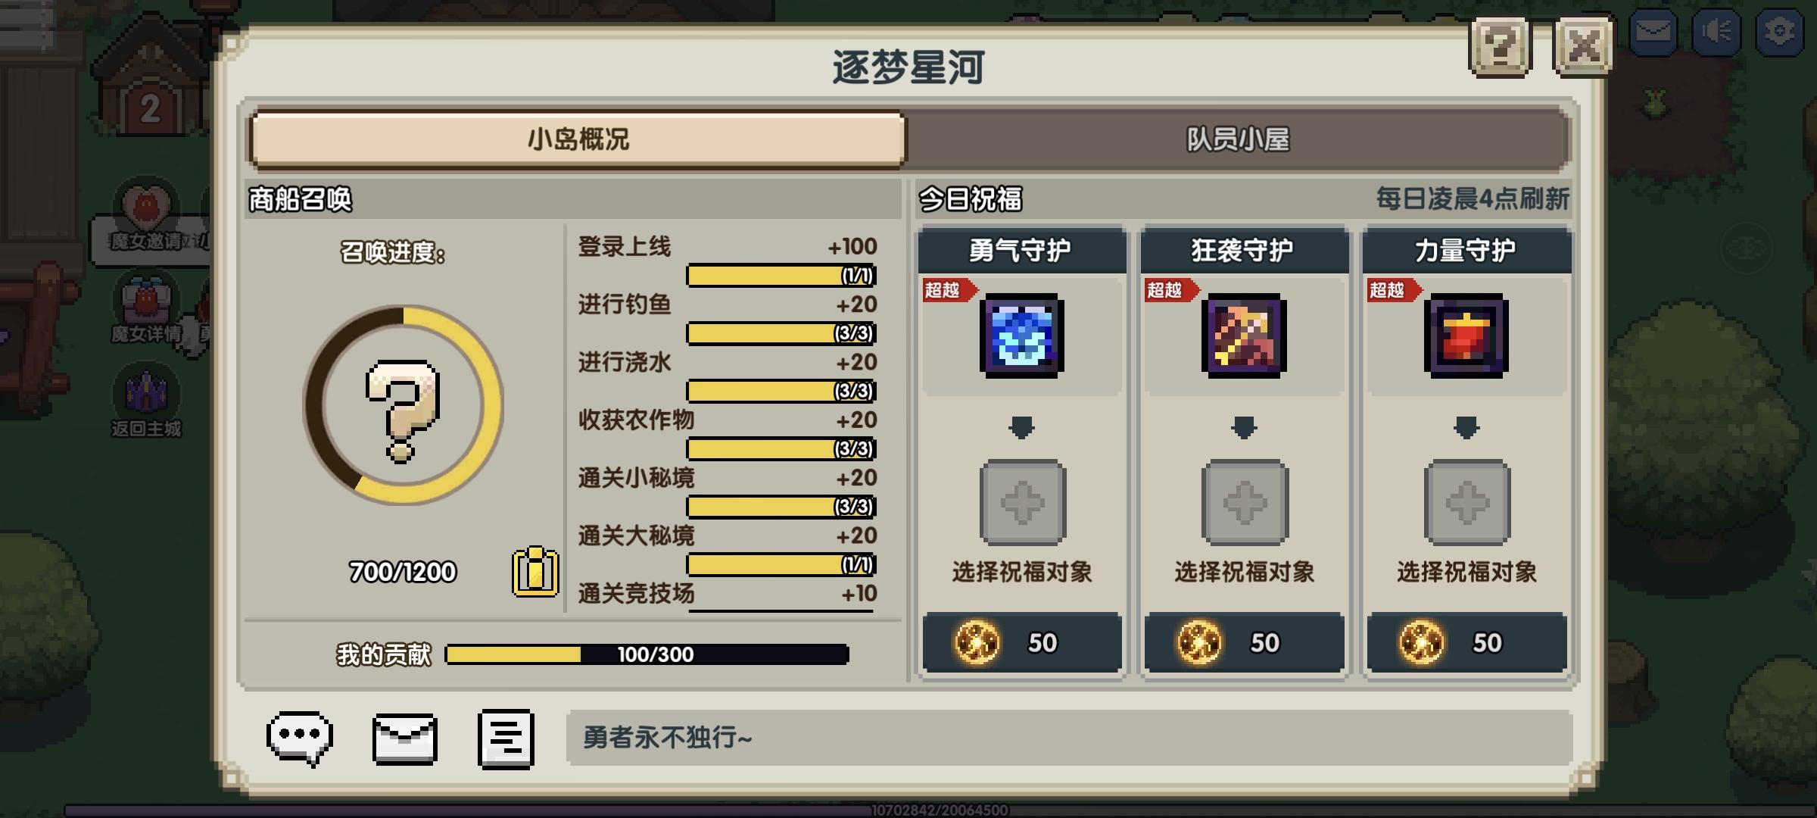Viewport: 1817px width, 818px height.
Task: Click the 勇者永不独行 announcement field
Action: (x=1069, y=738)
